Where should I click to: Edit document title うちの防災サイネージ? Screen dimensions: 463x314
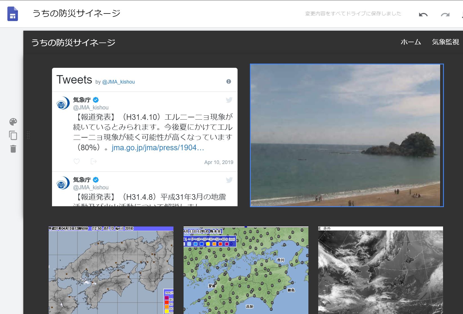(x=76, y=14)
